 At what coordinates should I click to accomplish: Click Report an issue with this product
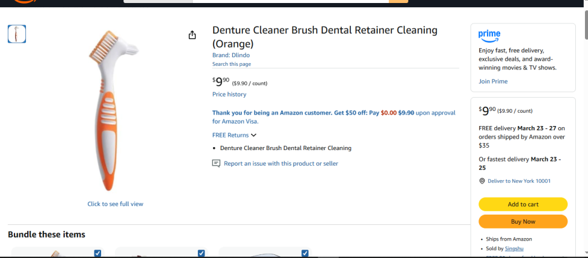281,163
